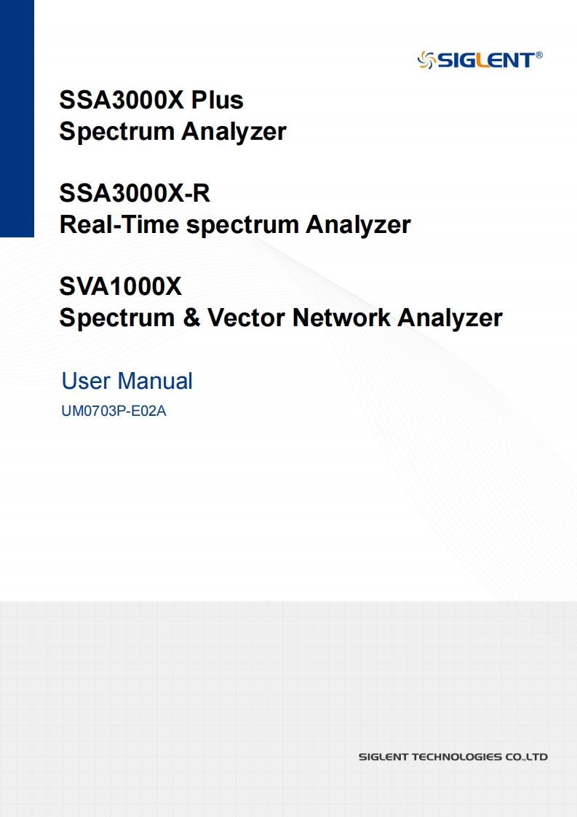Screen dimensions: 577x817
Task: Click the ampersand in the third title
Action: click(191, 318)
